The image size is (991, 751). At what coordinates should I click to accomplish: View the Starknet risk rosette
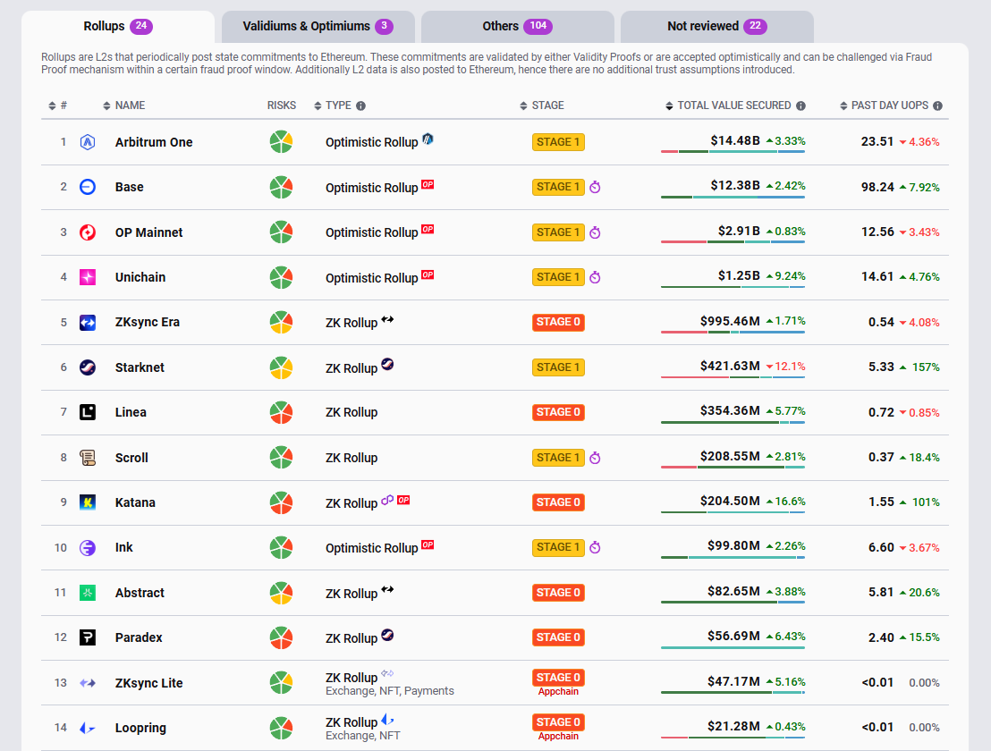281,367
